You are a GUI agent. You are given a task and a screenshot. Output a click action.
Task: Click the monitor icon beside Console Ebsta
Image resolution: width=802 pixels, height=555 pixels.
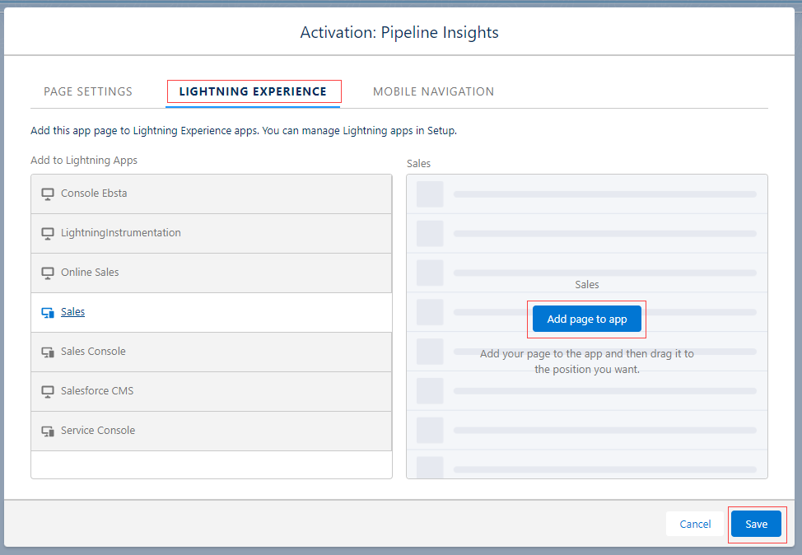(x=48, y=194)
